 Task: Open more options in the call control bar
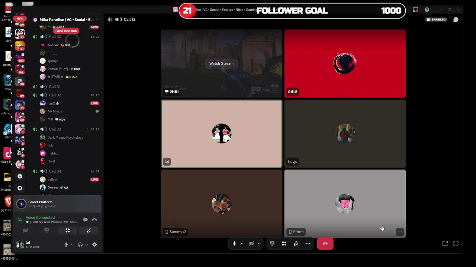[308, 244]
